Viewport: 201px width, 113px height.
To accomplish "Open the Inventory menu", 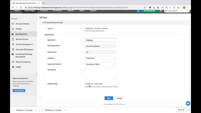I will point(44,11).
